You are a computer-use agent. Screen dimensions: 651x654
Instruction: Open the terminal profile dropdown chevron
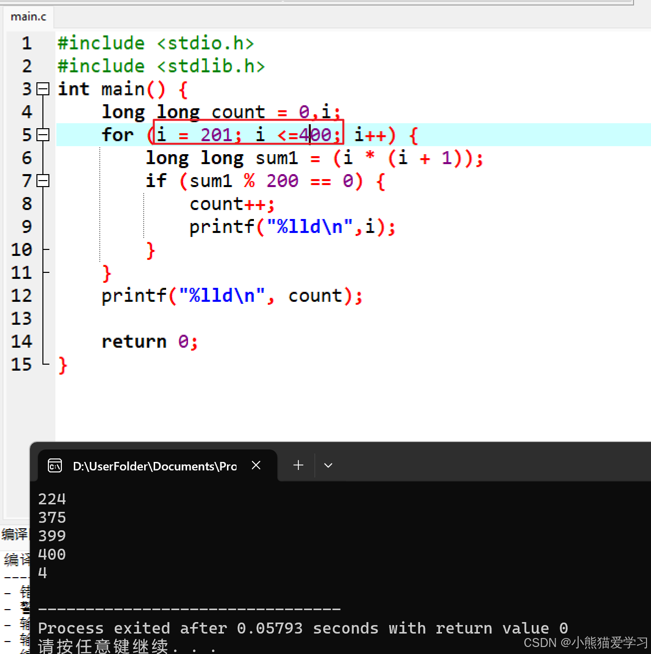tap(328, 465)
